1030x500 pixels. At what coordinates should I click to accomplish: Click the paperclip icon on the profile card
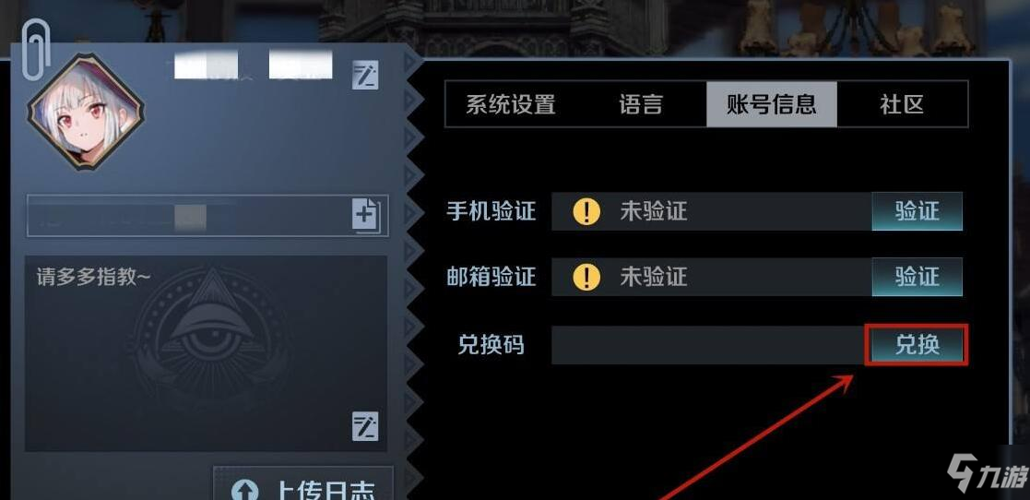34,52
